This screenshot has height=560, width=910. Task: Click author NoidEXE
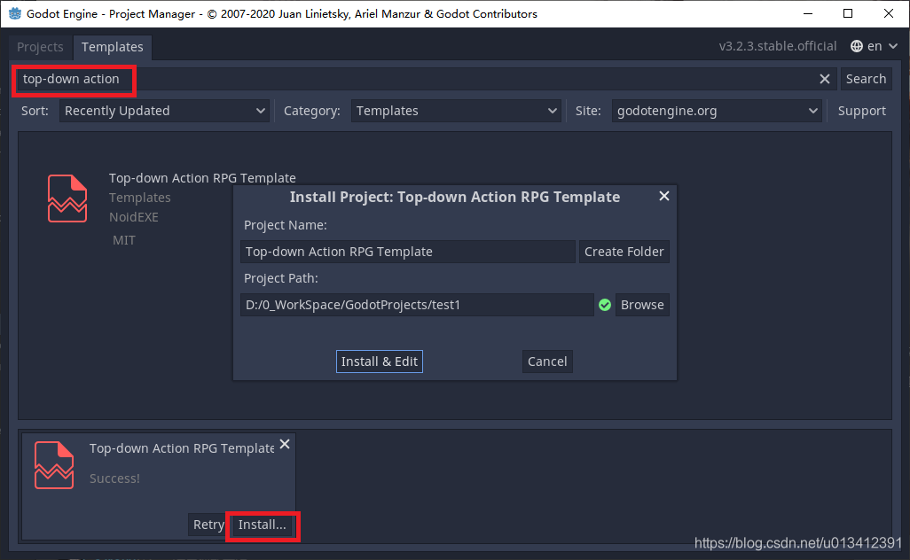133,217
